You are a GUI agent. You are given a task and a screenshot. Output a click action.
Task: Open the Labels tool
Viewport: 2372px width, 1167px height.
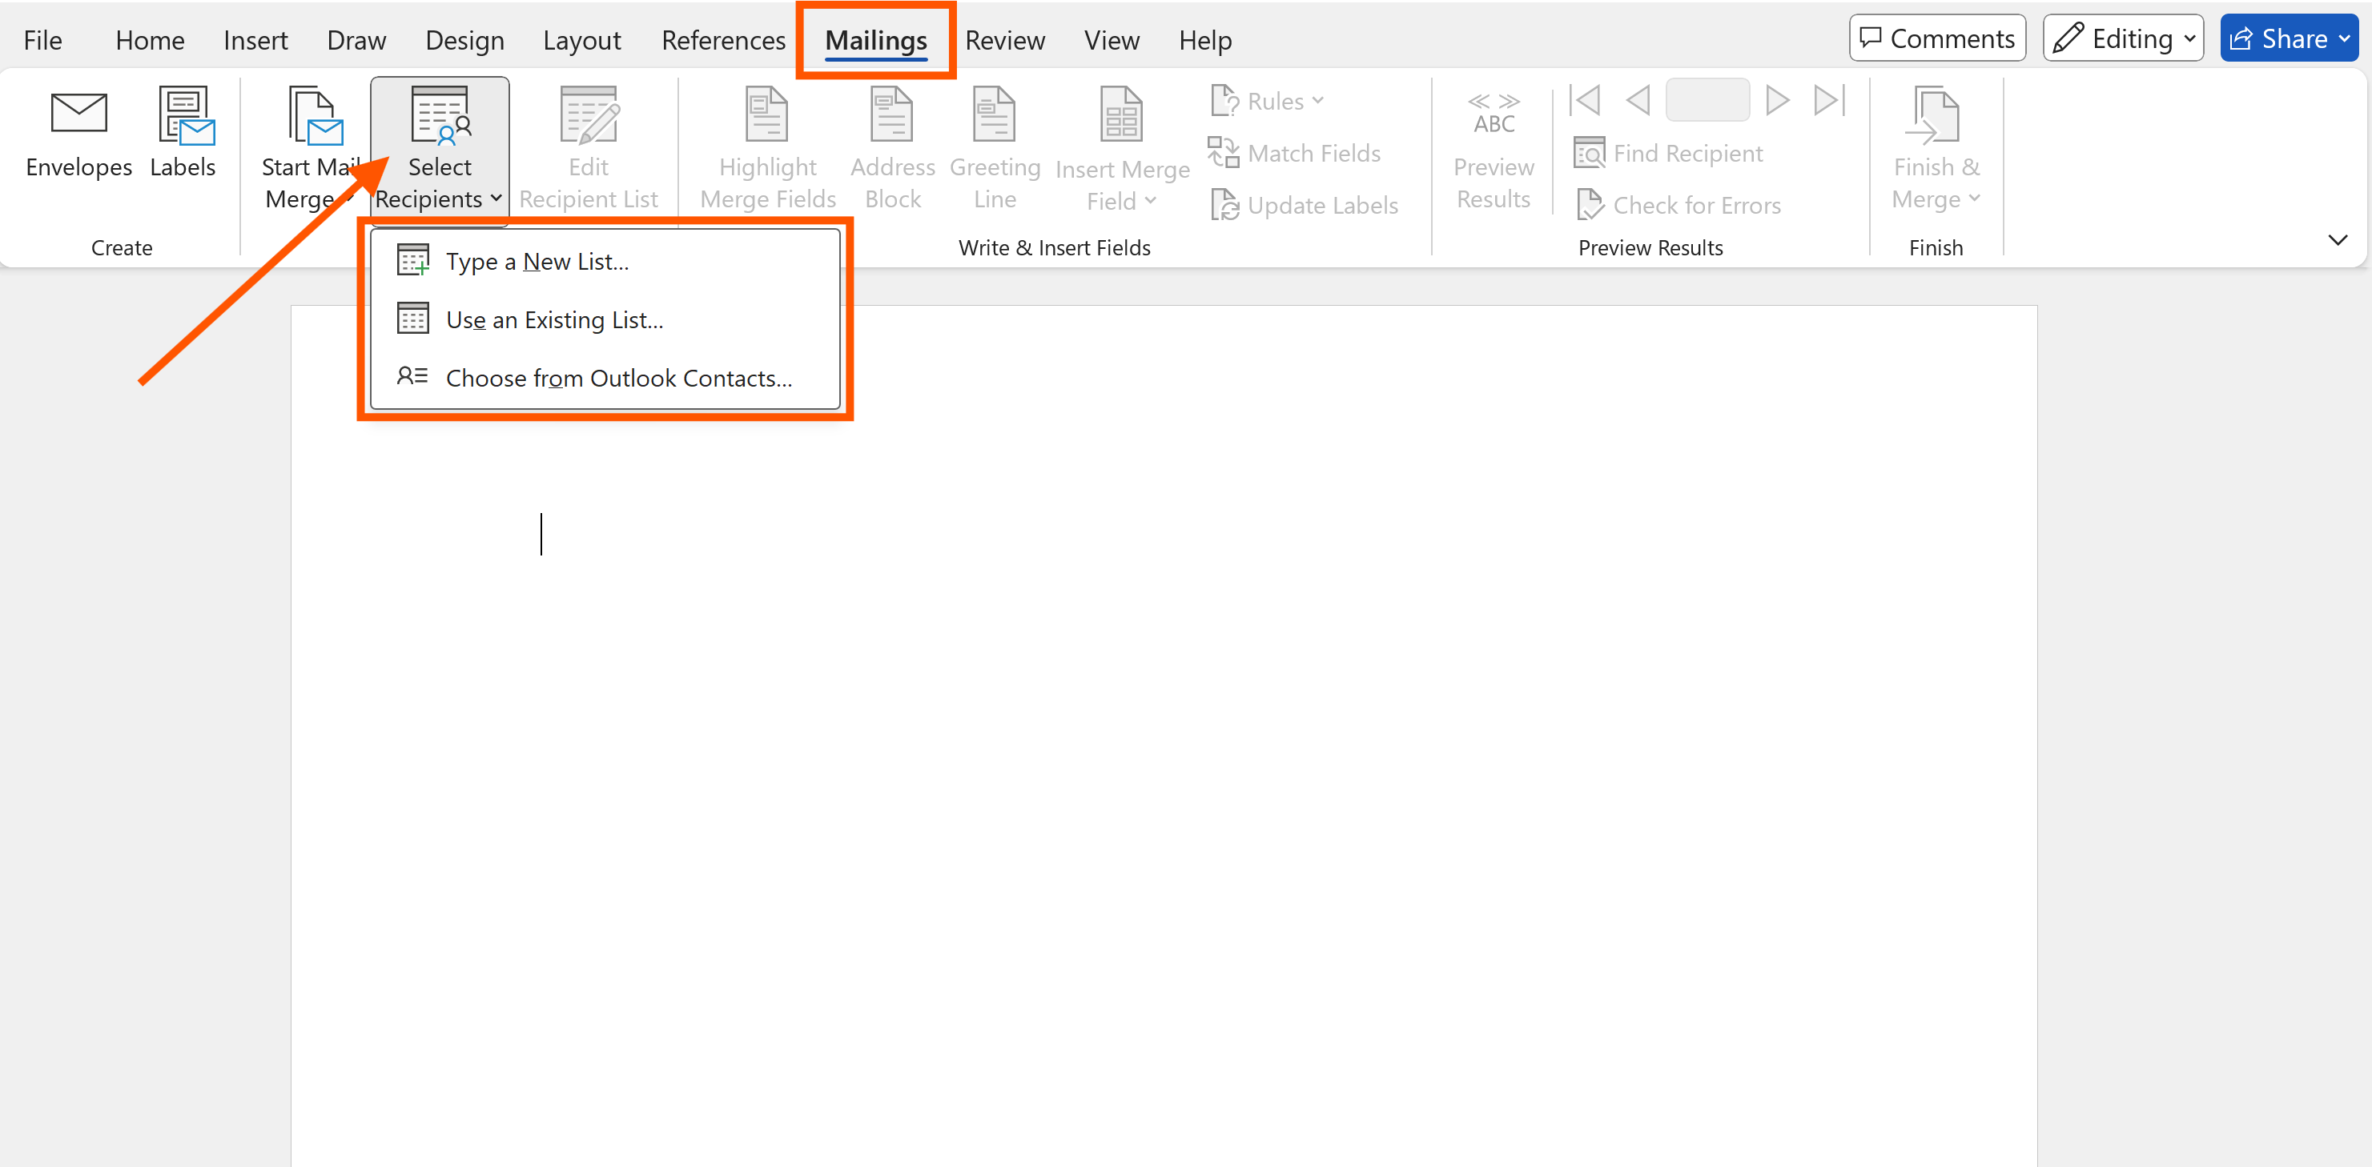point(183,135)
